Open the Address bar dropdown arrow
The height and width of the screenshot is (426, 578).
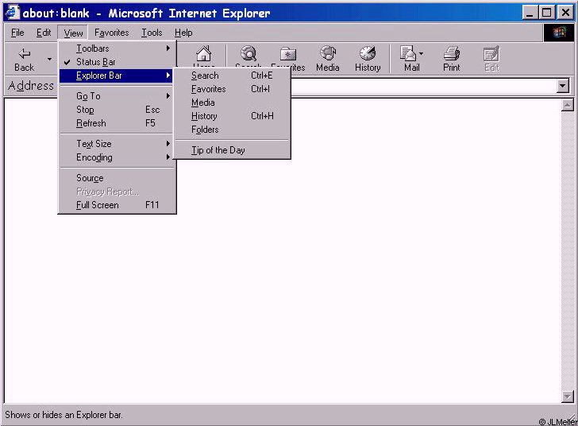(x=562, y=86)
